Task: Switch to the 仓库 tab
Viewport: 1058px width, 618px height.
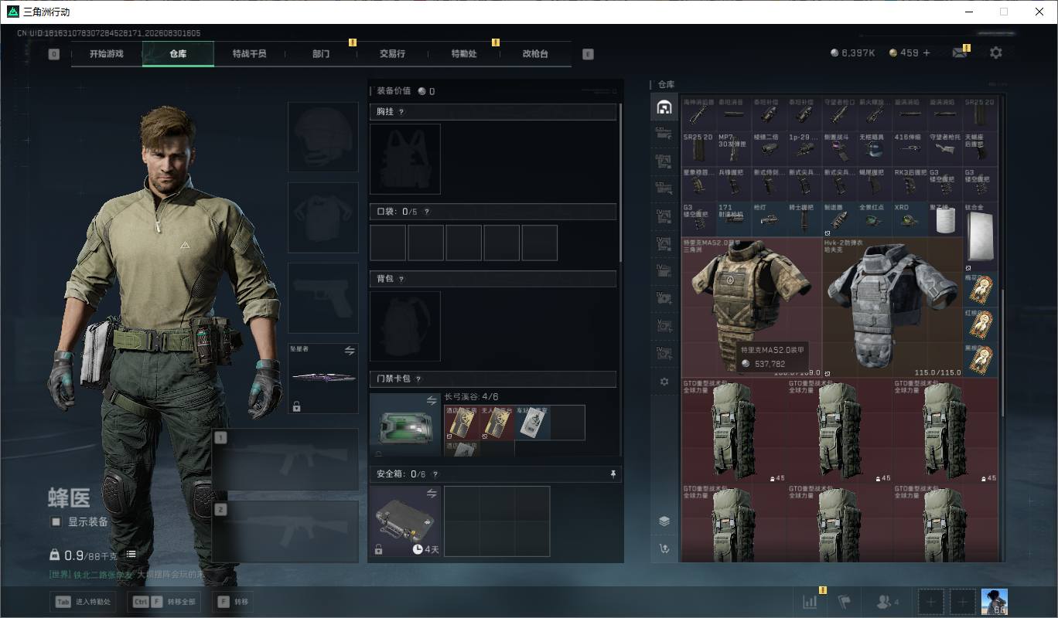Action: pos(178,54)
